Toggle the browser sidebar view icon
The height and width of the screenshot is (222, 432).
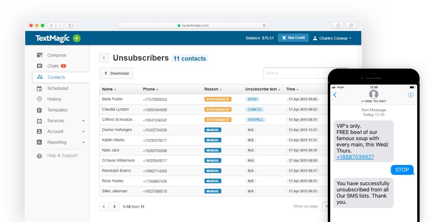[x=71, y=26]
